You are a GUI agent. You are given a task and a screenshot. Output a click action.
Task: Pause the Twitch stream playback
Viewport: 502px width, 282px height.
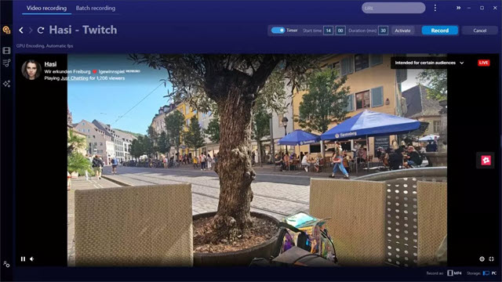(x=23, y=259)
